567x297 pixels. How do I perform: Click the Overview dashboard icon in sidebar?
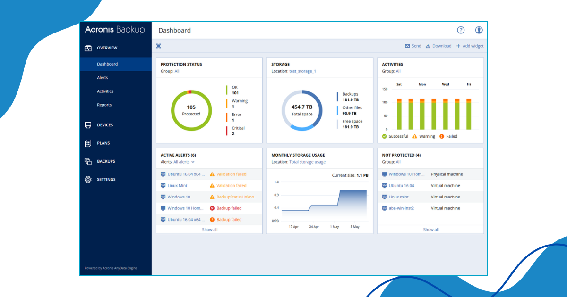[x=87, y=48]
